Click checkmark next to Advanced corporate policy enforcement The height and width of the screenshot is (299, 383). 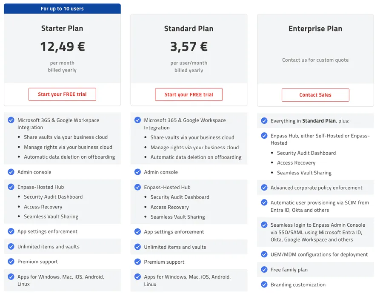(x=264, y=188)
